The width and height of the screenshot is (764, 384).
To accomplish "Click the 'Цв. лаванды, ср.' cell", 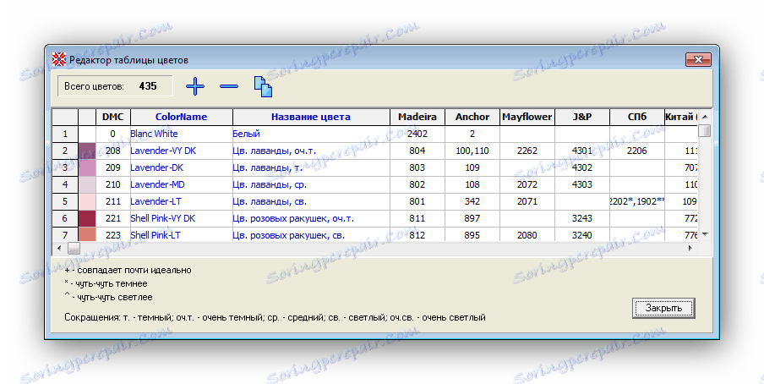I will (x=311, y=184).
